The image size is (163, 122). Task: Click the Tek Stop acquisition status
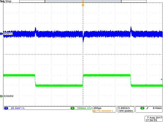click(6, 1)
